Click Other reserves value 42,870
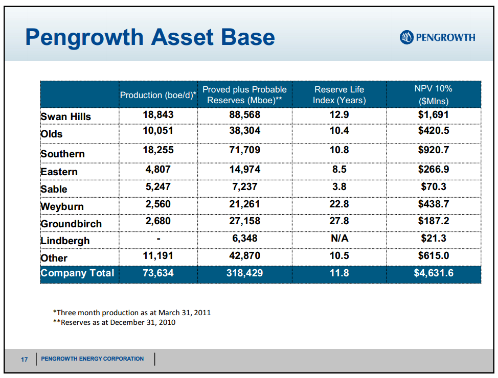The width and height of the screenshot is (498, 378). pos(245,255)
